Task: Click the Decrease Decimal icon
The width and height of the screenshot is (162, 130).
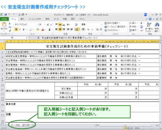Action: [x=101, y=29]
